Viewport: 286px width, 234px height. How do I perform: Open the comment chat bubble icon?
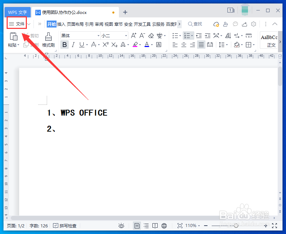coord(235,24)
